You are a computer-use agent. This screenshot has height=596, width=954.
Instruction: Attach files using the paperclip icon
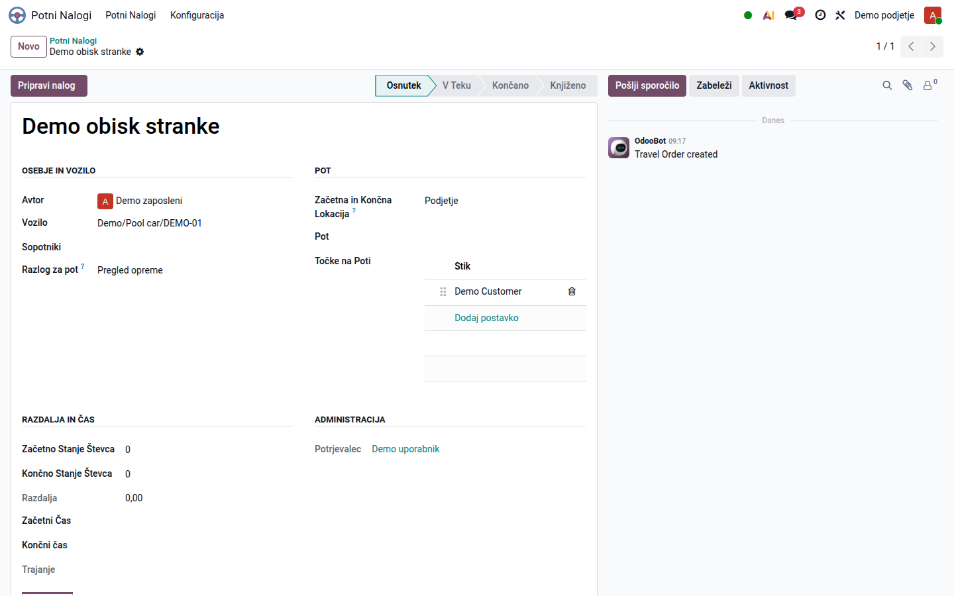(908, 85)
